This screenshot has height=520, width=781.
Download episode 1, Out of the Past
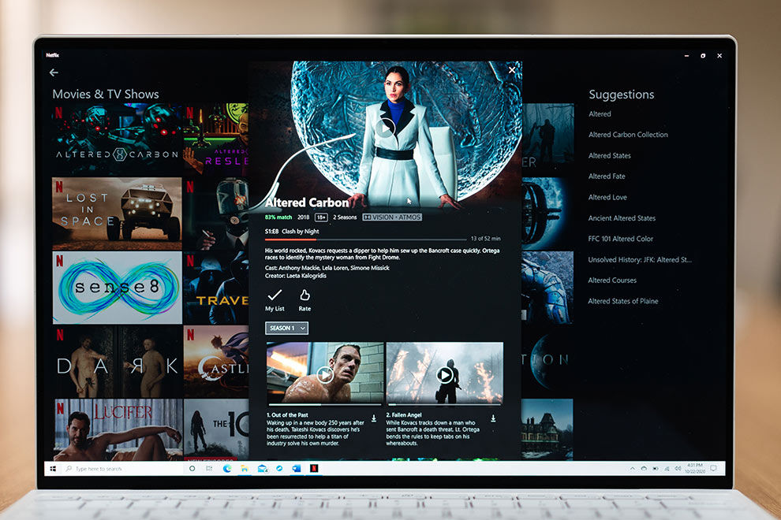(x=374, y=418)
